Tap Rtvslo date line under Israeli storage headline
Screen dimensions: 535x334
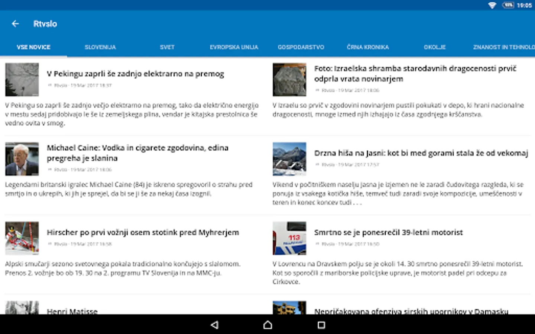coord(347,90)
